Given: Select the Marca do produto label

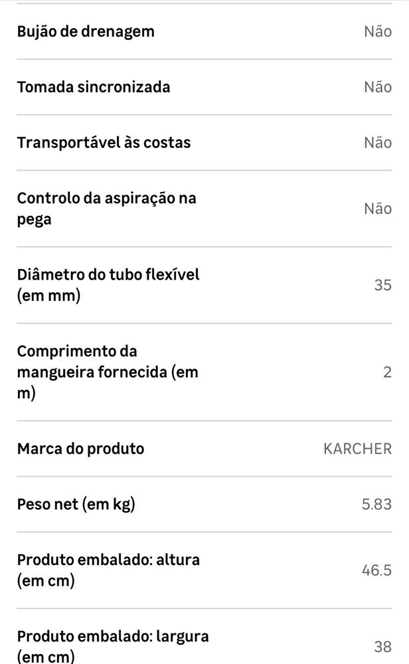Looking at the screenshot, I should tap(80, 449).
